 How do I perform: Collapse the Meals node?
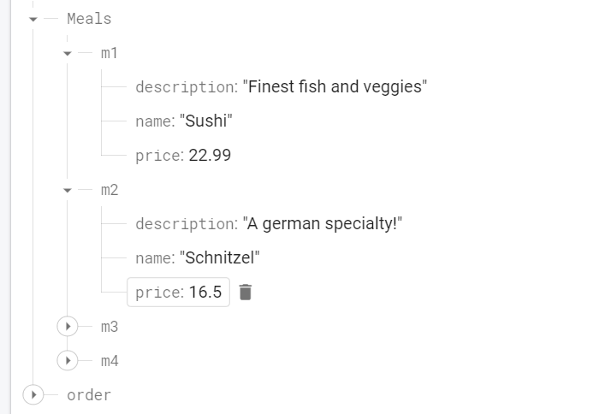click(33, 19)
